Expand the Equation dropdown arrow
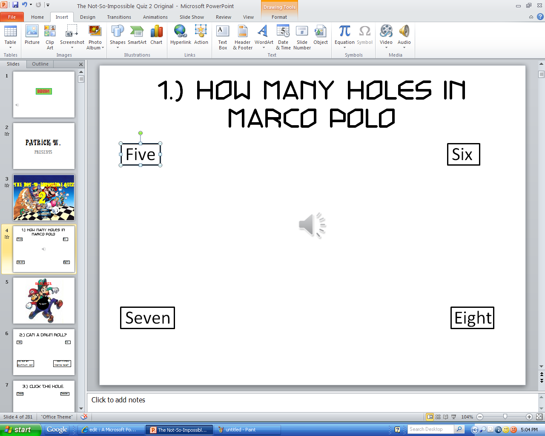The width and height of the screenshot is (545, 436). coord(344,48)
